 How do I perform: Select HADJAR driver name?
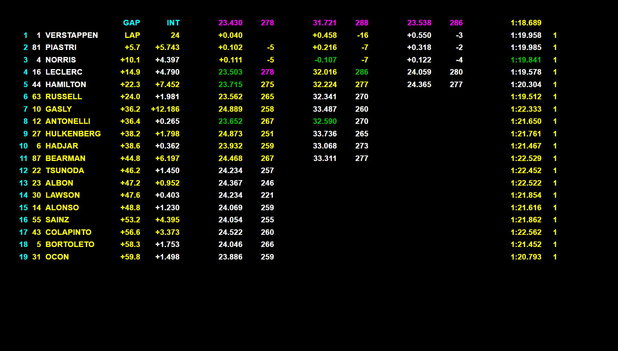[62, 146]
